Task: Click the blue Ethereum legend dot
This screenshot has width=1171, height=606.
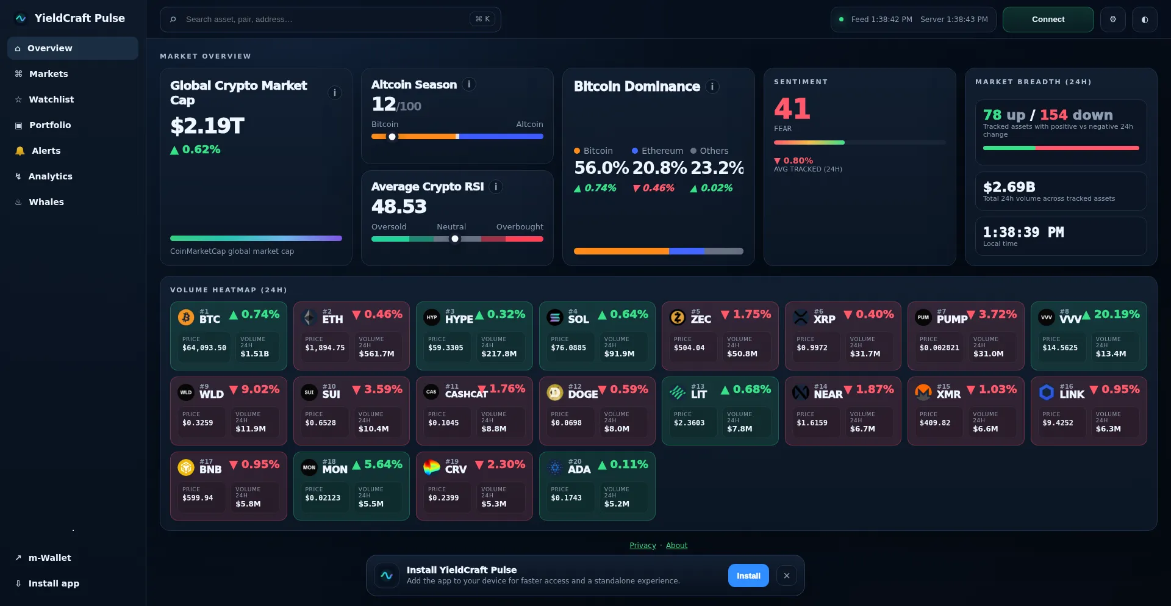Action: pos(635,151)
